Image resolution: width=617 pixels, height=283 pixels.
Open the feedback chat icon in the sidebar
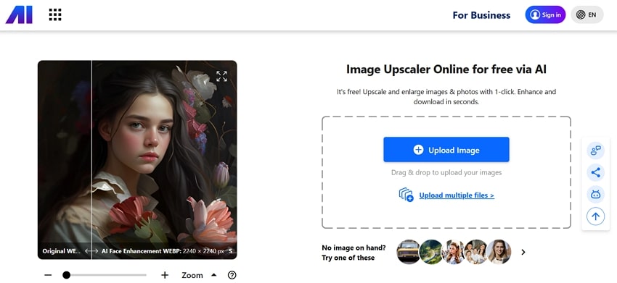coord(595,151)
